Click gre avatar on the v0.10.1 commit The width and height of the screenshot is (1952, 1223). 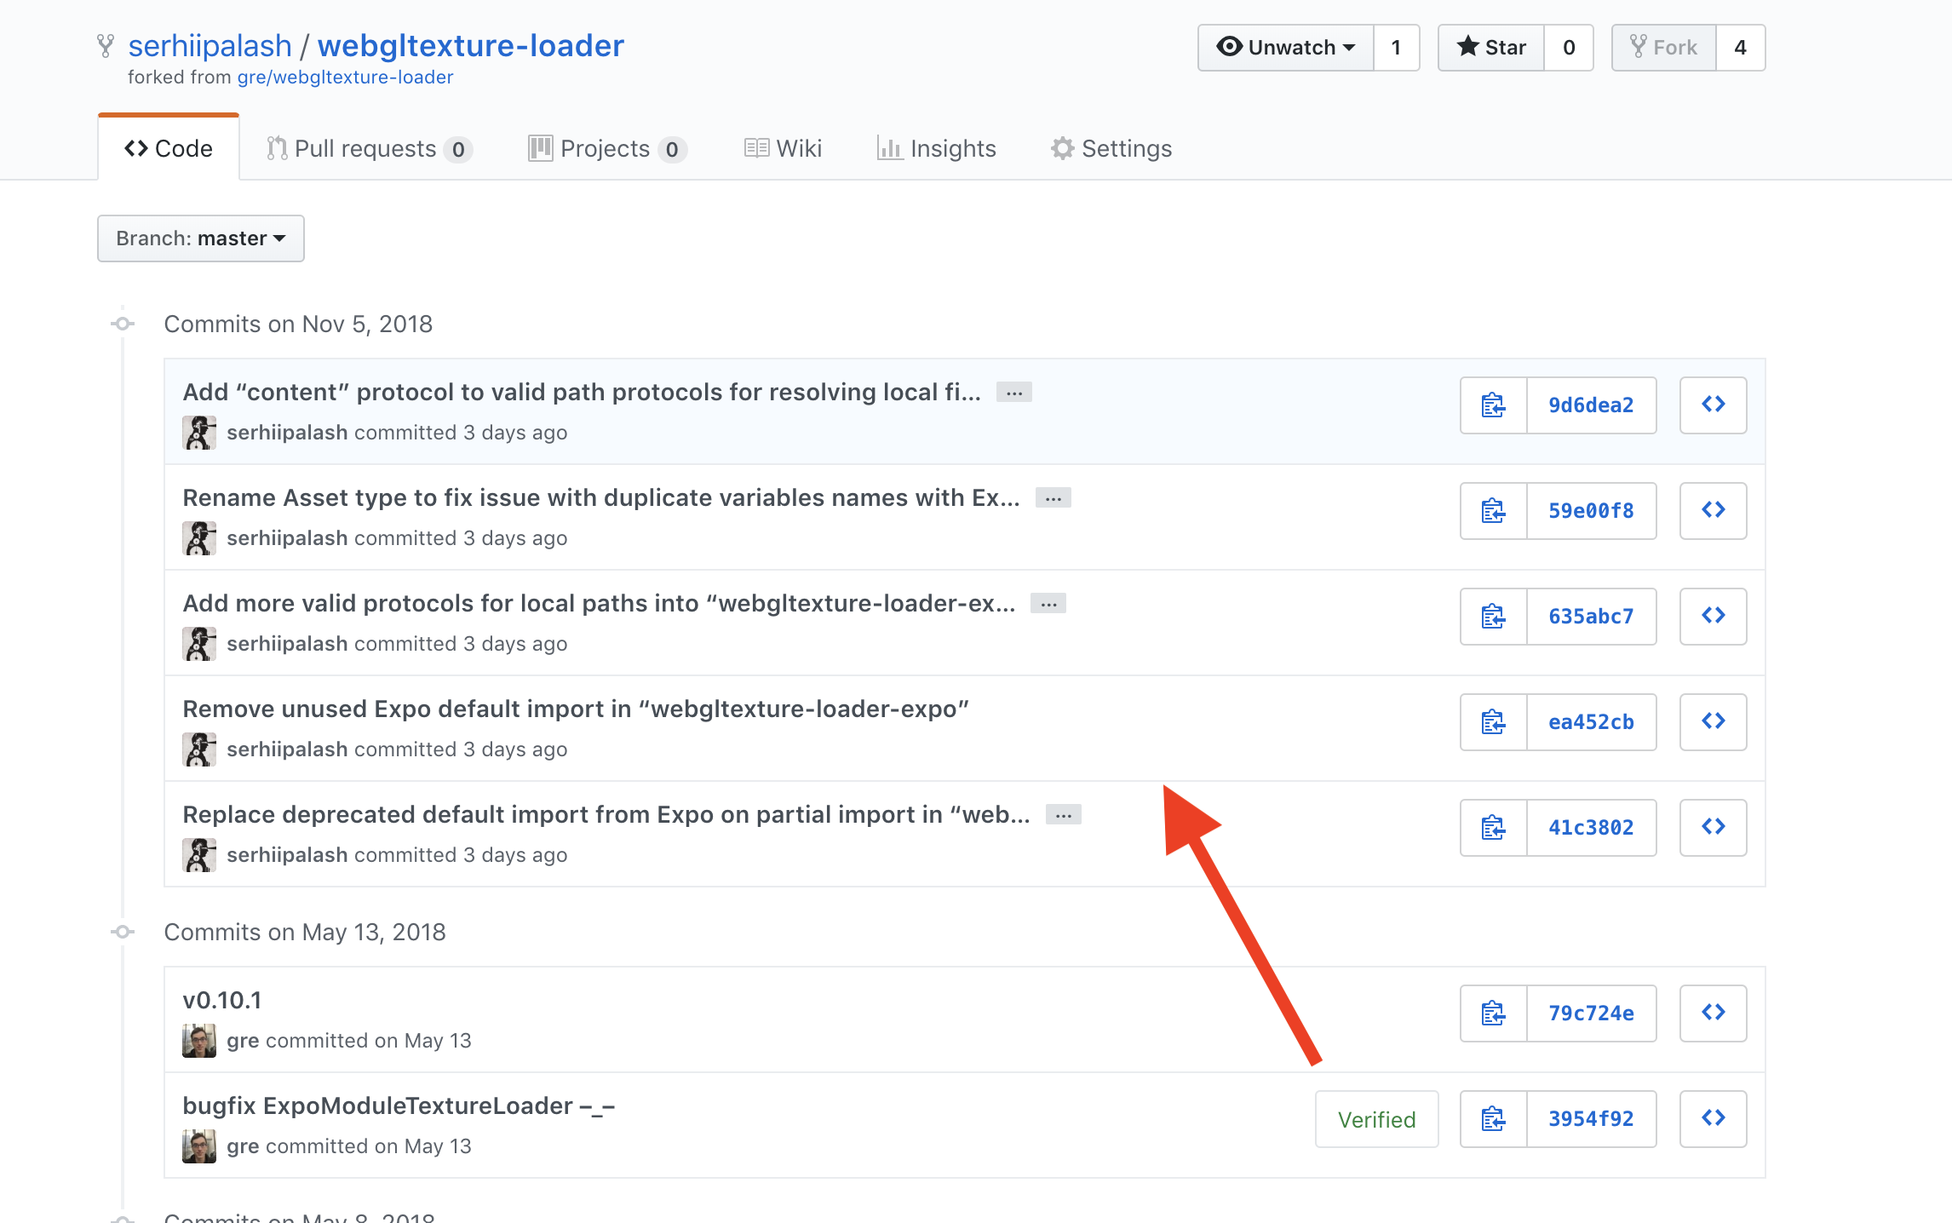[x=199, y=1041]
